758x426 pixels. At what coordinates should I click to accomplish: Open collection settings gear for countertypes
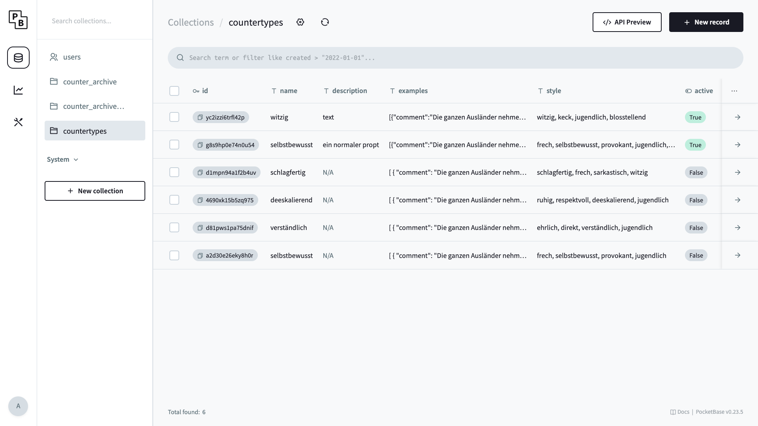tap(300, 22)
